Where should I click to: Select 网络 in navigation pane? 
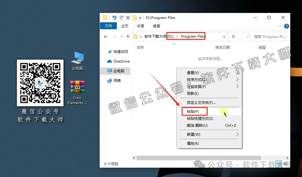[114, 80]
